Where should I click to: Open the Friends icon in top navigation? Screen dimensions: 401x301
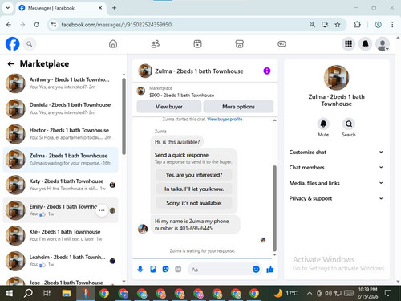coord(156,44)
